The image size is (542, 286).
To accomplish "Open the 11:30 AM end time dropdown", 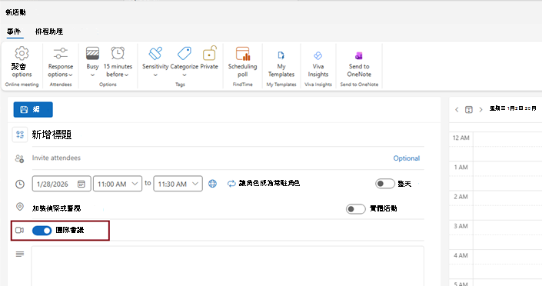I will point(178,184).
